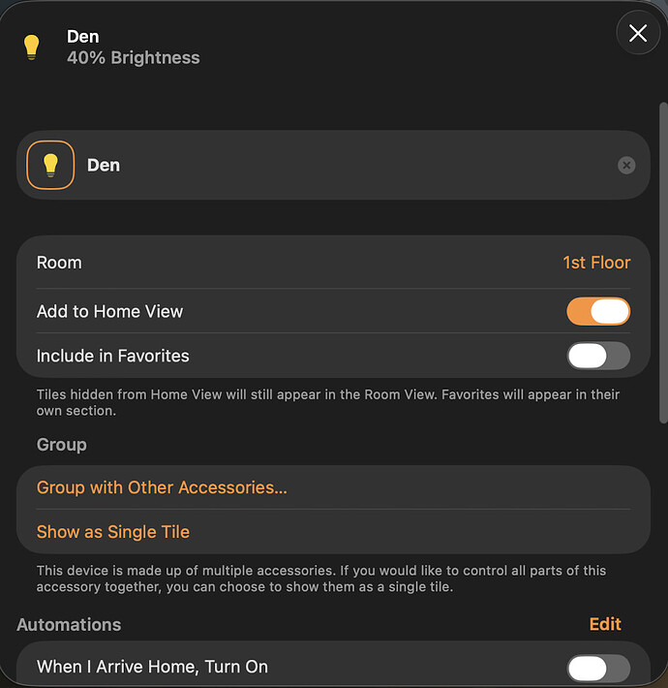Open the 1st Floor room dropdown

596,263
